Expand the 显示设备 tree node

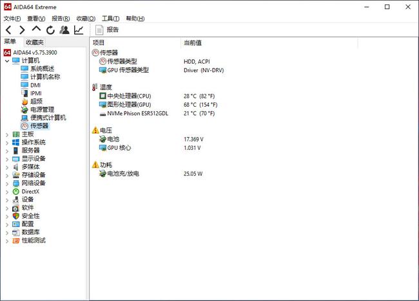coord(7,159)
